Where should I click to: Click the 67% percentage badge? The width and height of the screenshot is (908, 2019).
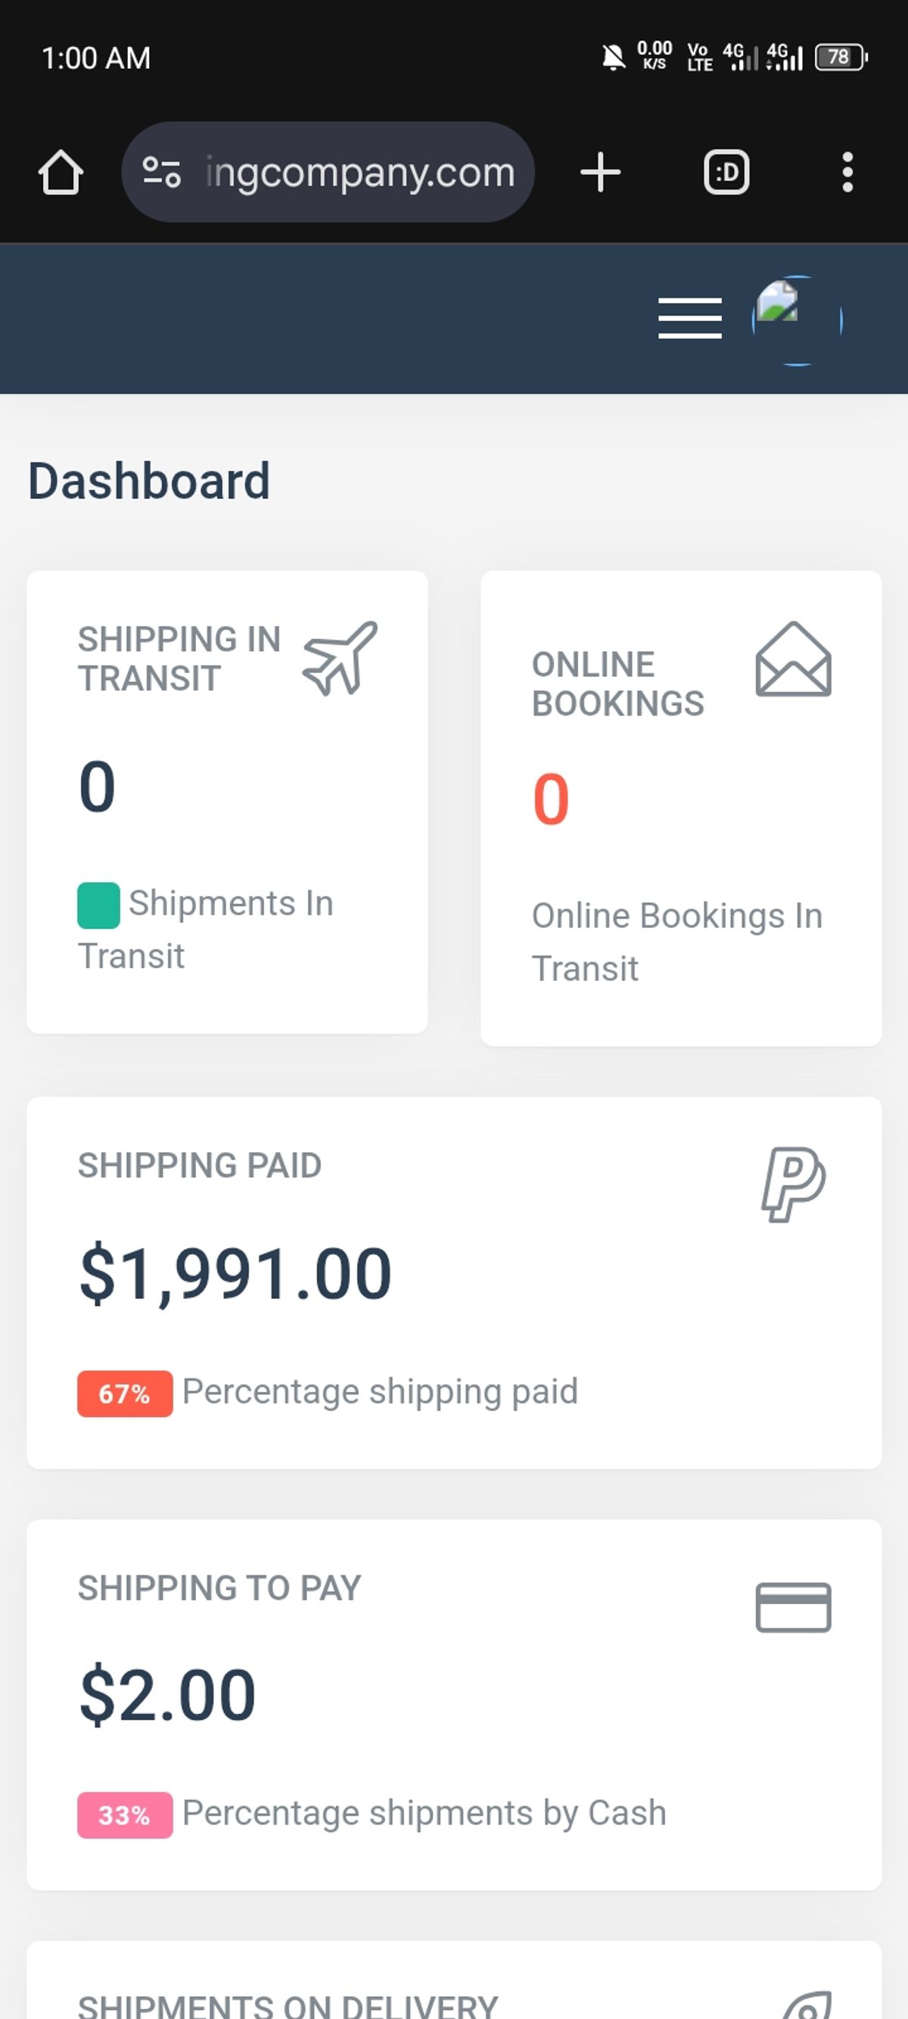125,1394
